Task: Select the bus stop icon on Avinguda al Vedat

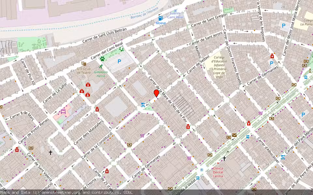Action: coord(198,178)
